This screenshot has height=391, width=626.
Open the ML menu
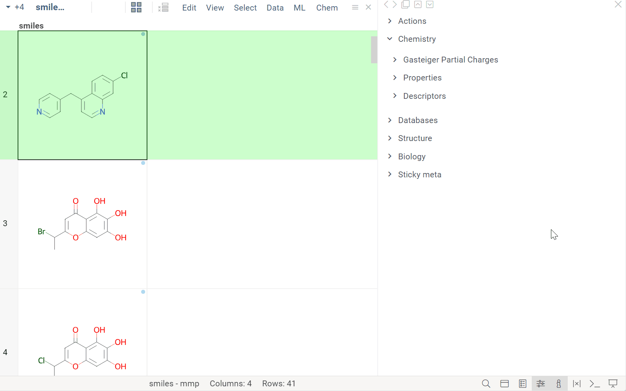[299, 8]
